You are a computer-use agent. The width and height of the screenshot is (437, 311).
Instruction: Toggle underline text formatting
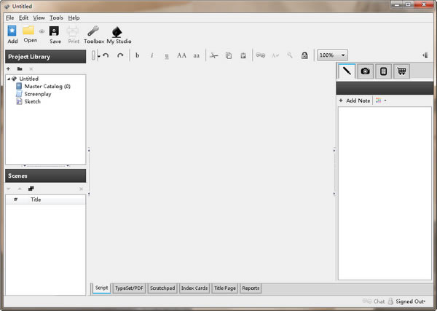[167, 55]
